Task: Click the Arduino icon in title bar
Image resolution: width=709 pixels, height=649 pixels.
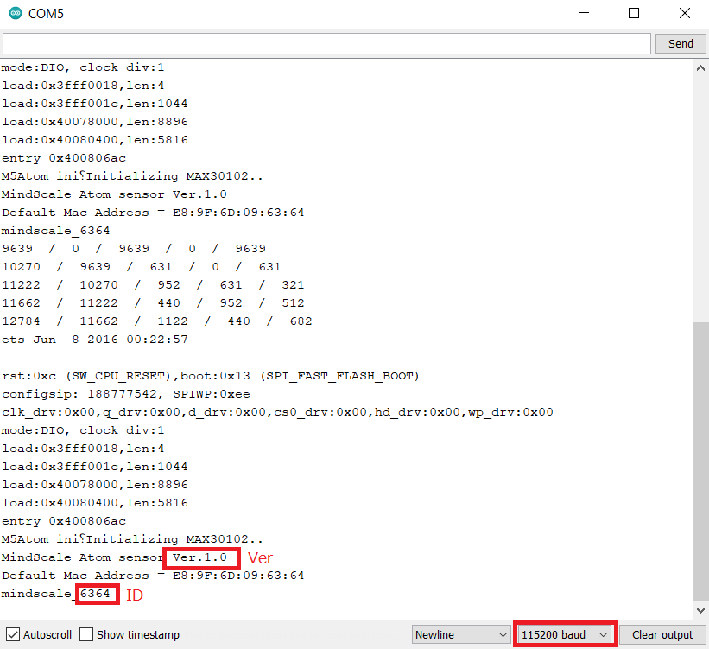Action: [x=14, y=14]
